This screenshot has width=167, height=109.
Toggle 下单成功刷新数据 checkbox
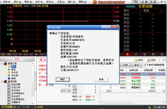145,65
